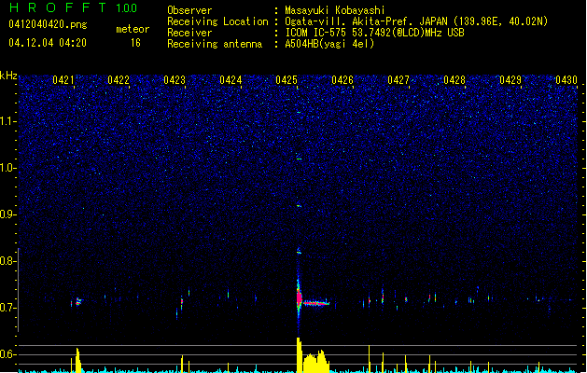Click the Receiving Location label

click(x=217, y=21)
